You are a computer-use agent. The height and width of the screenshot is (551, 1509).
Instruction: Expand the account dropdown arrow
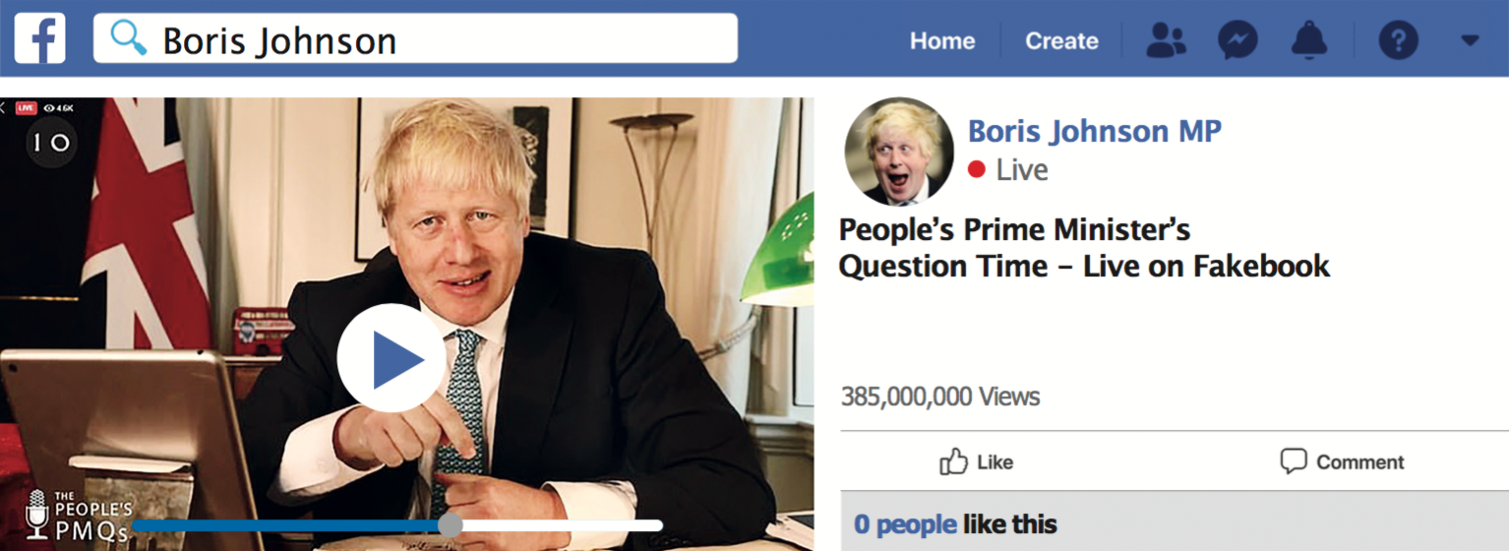[x=1470, y=41]
